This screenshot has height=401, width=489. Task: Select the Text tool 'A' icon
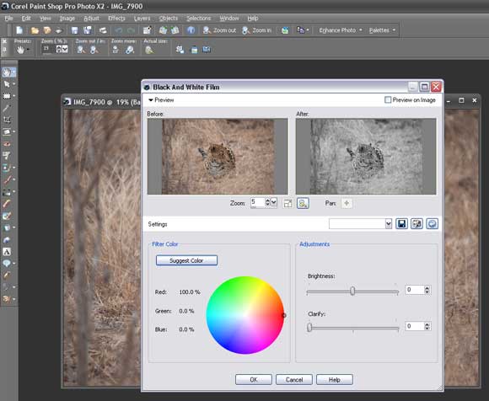tap(7, 252)
